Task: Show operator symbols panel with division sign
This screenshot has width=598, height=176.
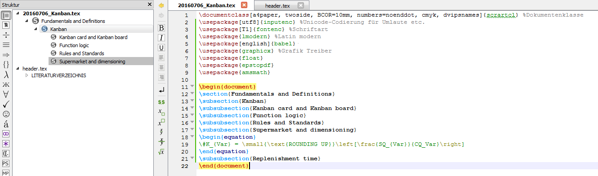Action: [x=6, y=35]
